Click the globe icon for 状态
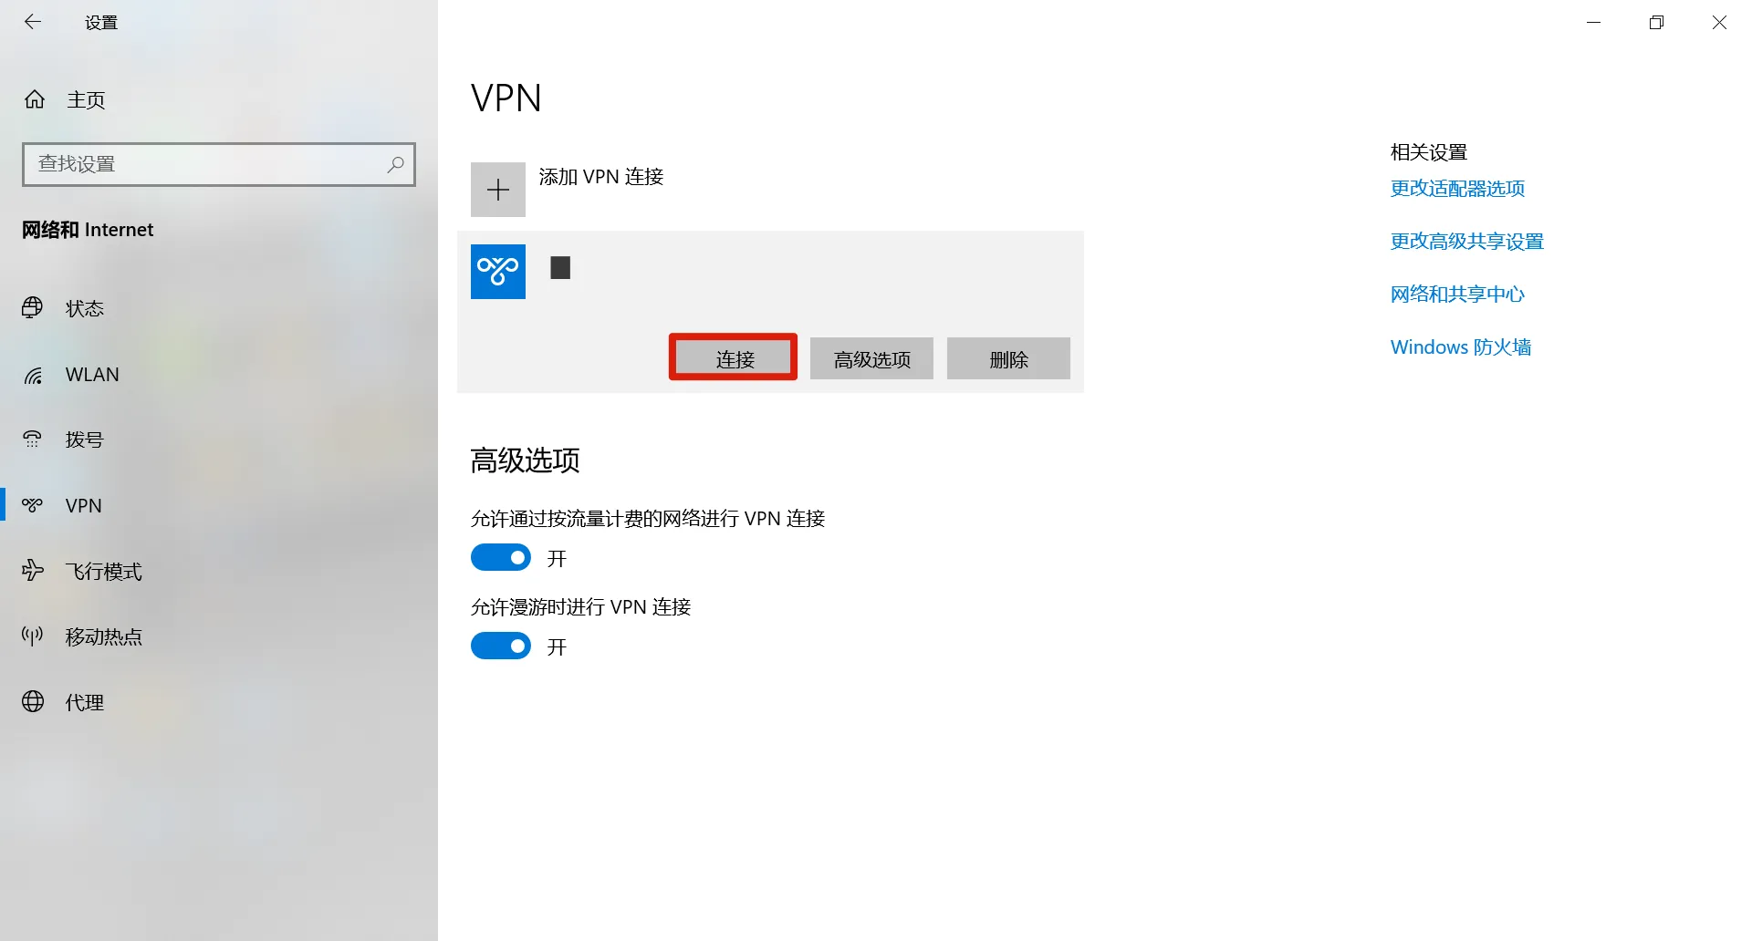This screenshot has height=941, width=1752. coord(33,308)
